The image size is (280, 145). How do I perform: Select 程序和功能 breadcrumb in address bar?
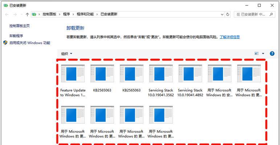pos(85,14)
